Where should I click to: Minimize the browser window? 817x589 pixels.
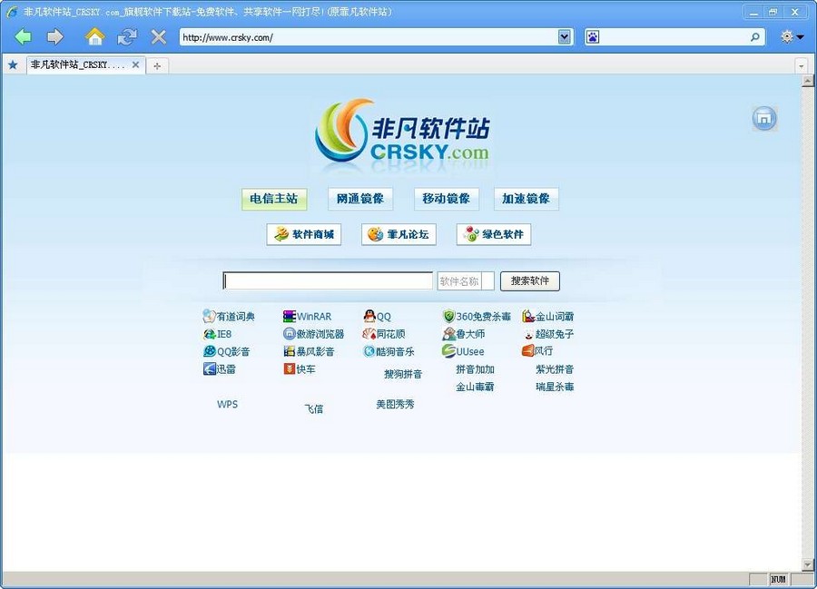753,12
